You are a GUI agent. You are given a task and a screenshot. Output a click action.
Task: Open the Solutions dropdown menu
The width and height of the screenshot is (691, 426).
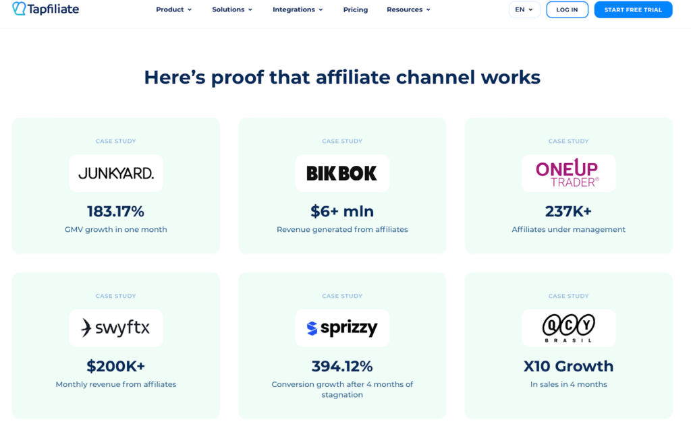tap(232, 9)
